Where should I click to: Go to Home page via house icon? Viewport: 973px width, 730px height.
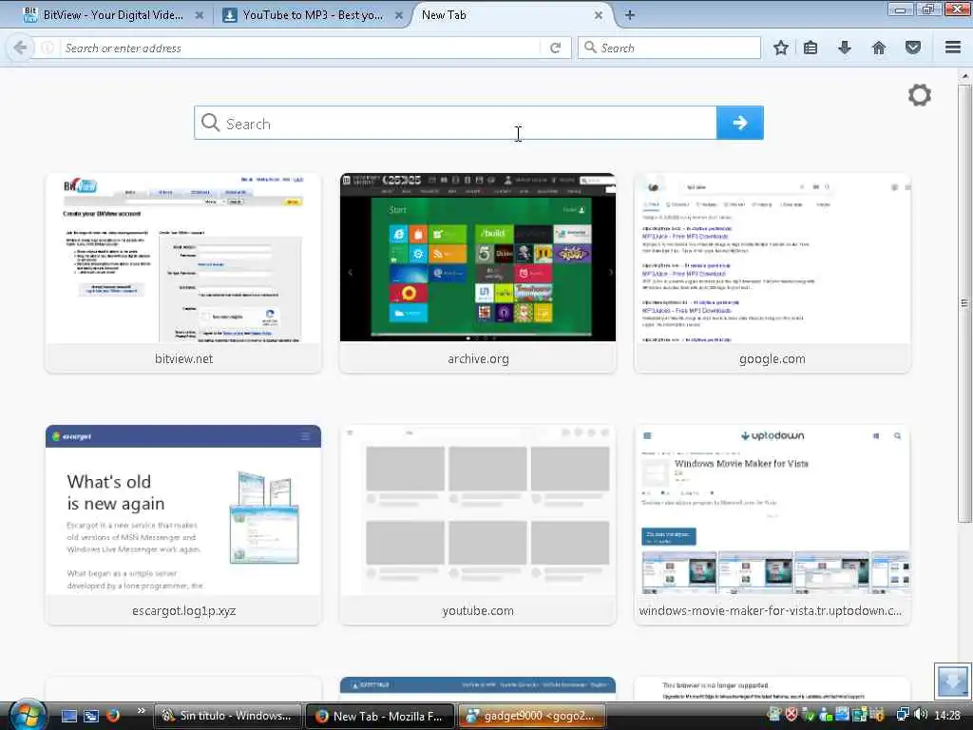pyautogui.click(x=879, y=48)
